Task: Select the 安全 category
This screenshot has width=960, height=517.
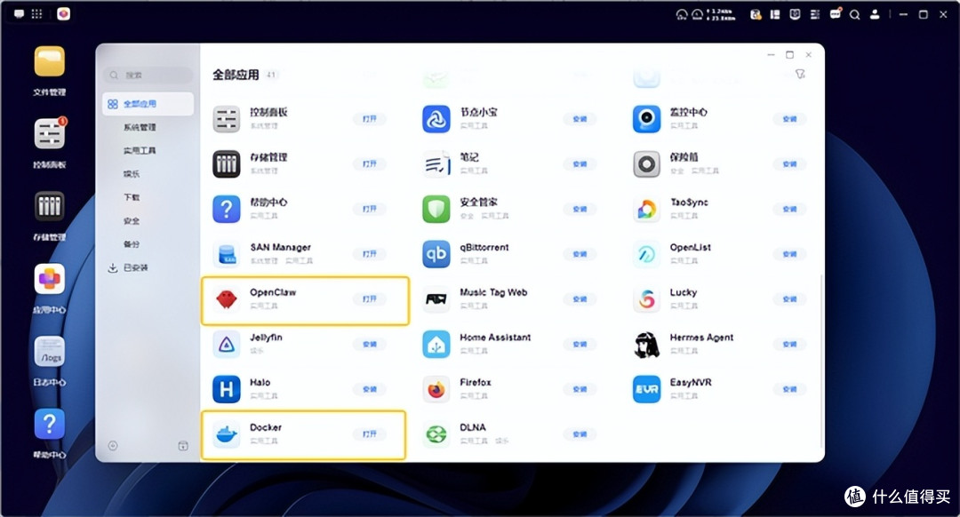Action: click(x=132, y=221)
